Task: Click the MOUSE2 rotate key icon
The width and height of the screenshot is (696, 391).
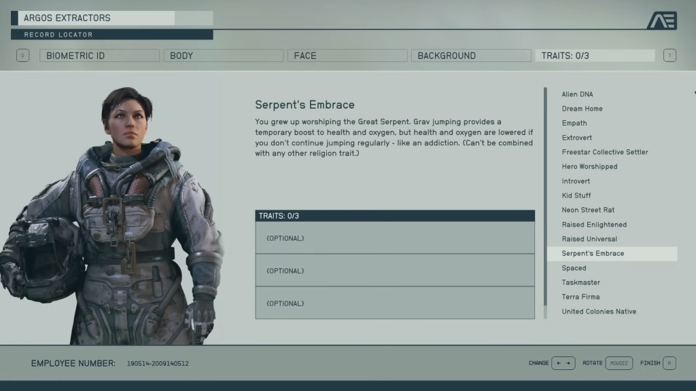Action: [618, 363]
